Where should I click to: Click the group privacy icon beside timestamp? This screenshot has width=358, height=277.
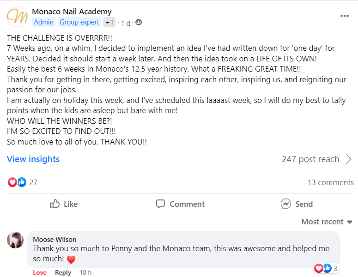point(139,22)
